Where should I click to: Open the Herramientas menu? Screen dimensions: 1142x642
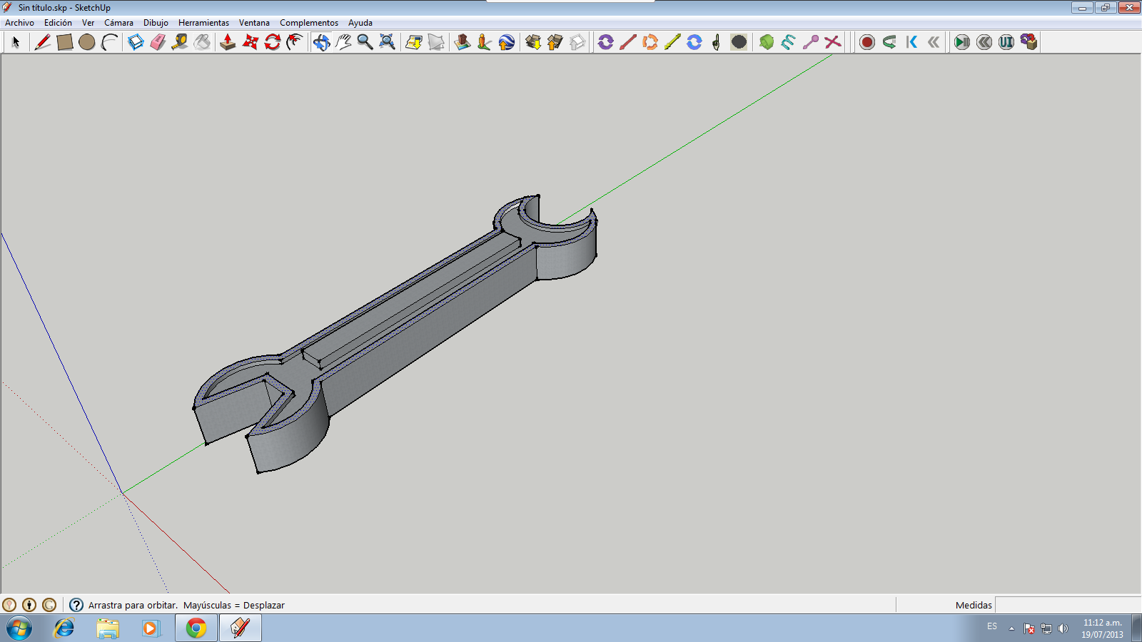click(203, 23)
